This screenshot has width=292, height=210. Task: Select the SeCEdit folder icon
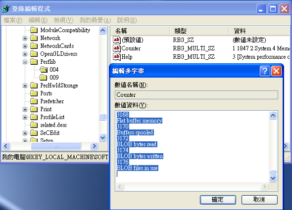34,133
